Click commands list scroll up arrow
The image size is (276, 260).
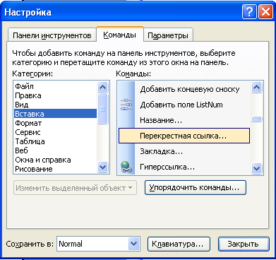coord(256,88)
